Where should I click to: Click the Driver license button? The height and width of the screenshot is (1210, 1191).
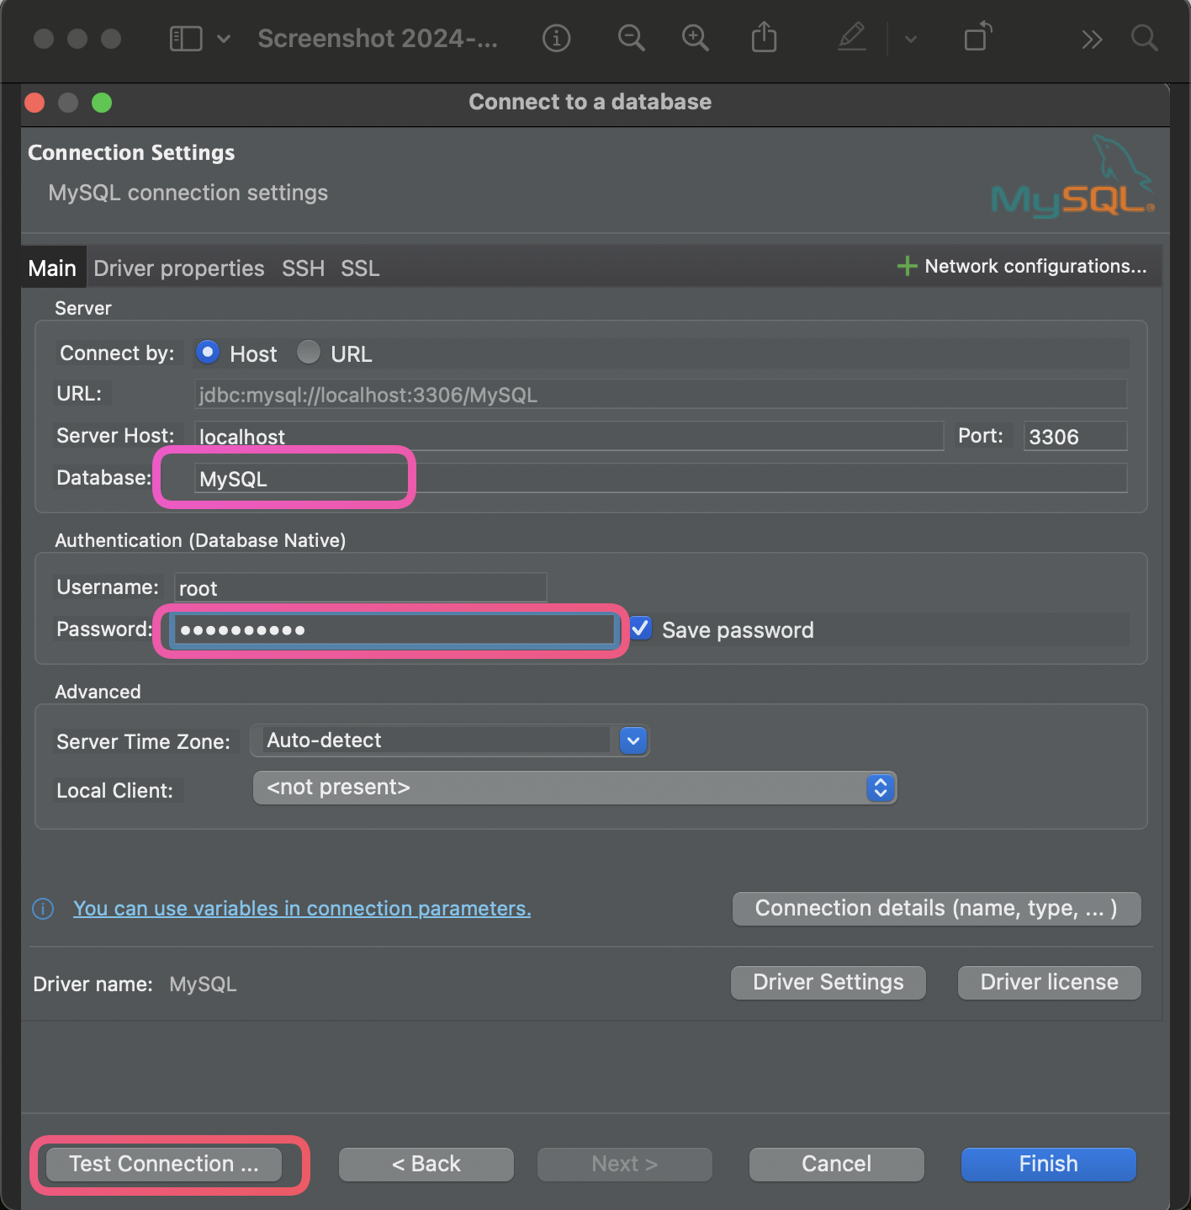click(x=1050, y=983)
